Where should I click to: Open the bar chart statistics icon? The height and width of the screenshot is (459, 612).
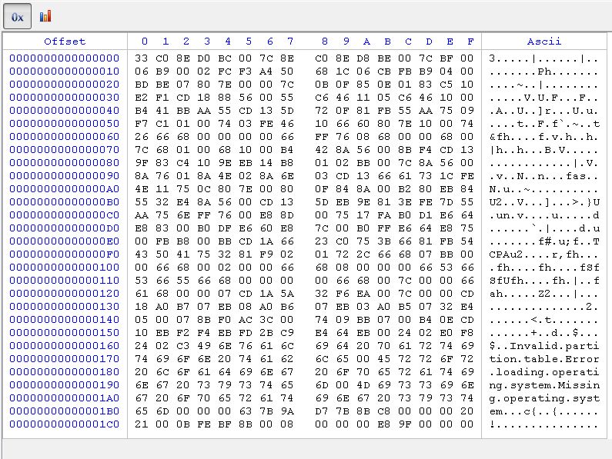45,15
